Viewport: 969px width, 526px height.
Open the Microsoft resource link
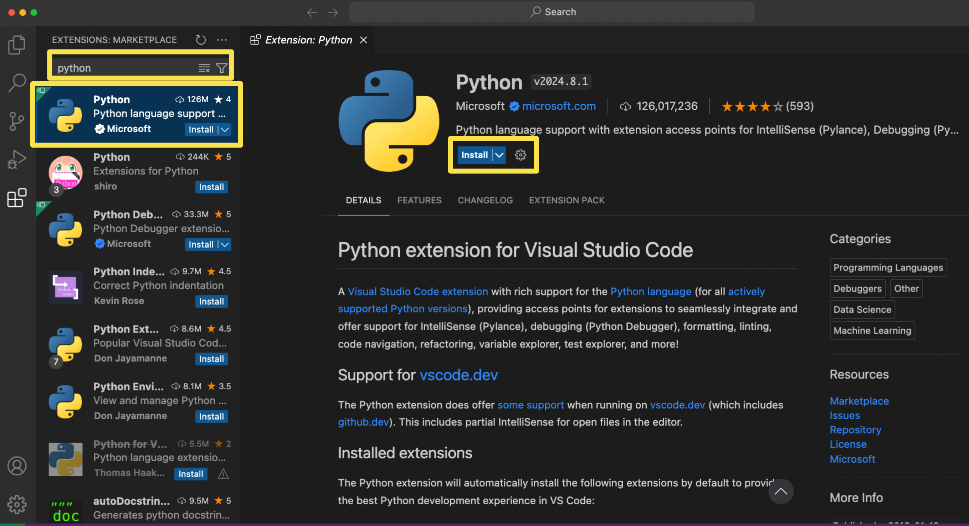[x=852, y=459]
